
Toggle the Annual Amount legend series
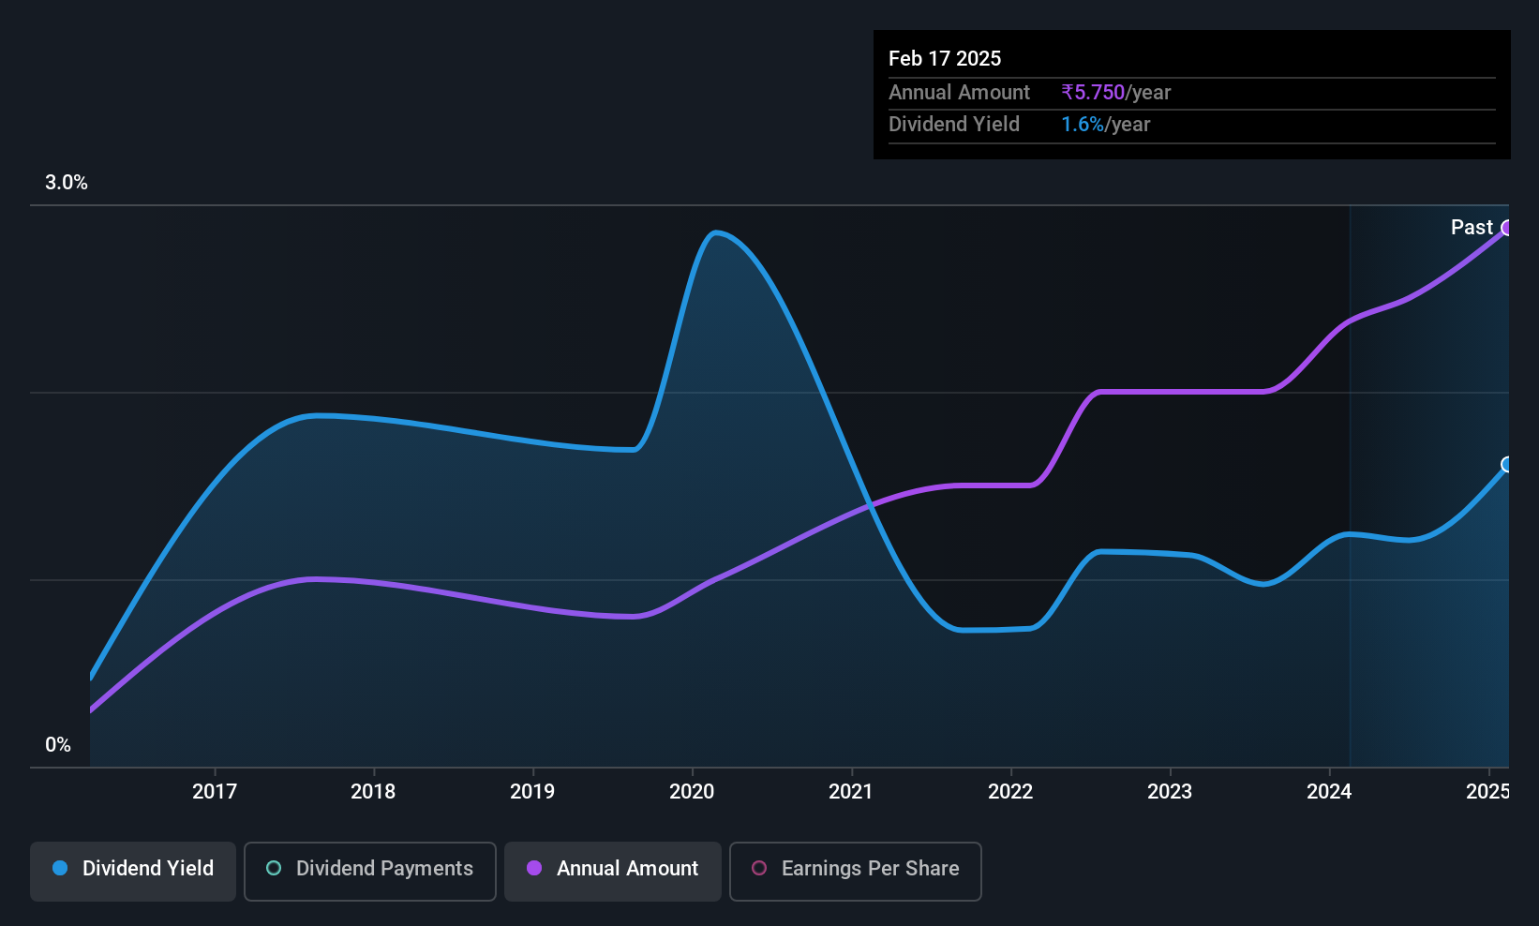tap(613, 870)
